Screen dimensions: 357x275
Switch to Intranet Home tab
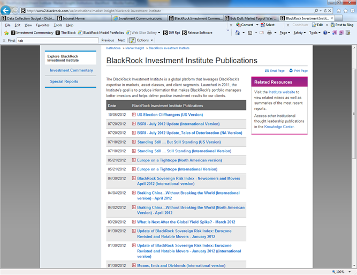click(84, 18)
